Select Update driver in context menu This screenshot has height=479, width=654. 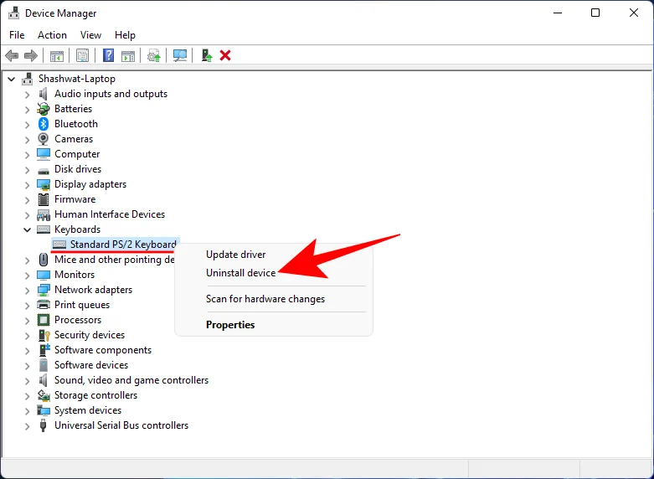pos(235,255)
